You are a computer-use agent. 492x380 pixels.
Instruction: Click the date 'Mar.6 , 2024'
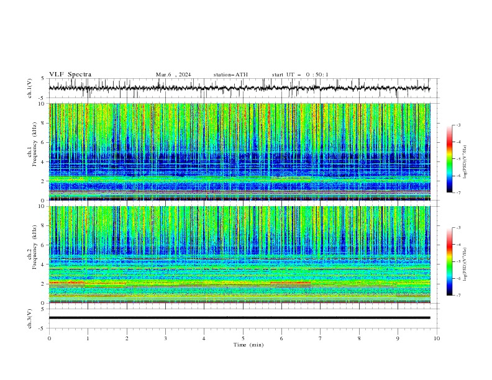(173, 75)
